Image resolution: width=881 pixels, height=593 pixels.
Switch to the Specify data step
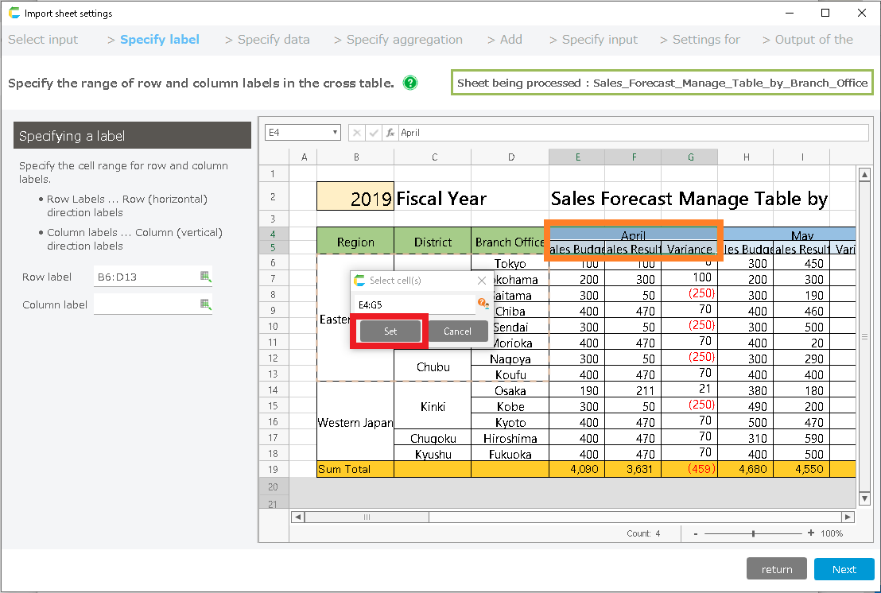point(274,40)
